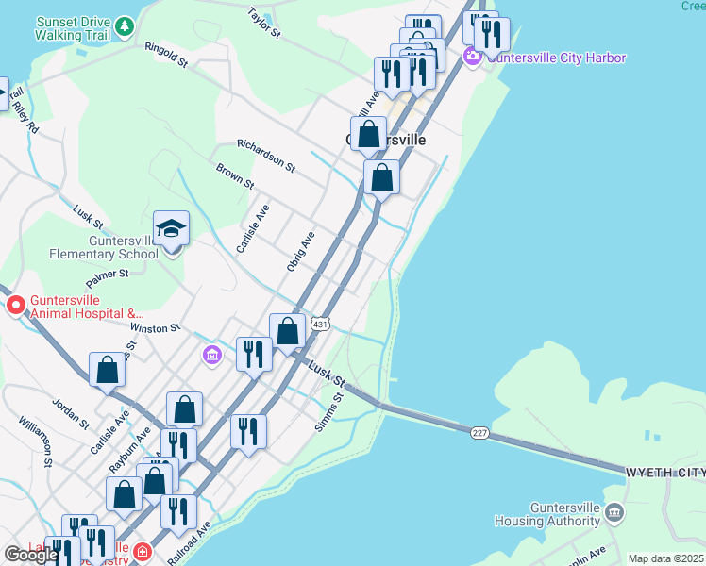Click the Guntersville Animal Hospital red pin
This screenshot has height=566, width=706.
coord(16,306)
